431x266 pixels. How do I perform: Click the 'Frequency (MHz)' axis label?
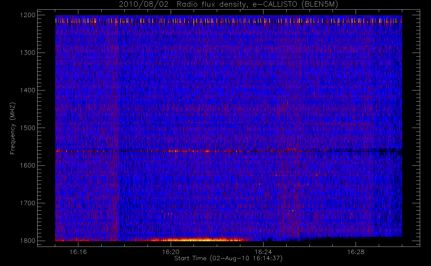click(13, 128)
